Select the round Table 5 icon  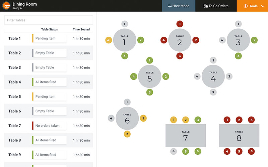tap(150, 76)
